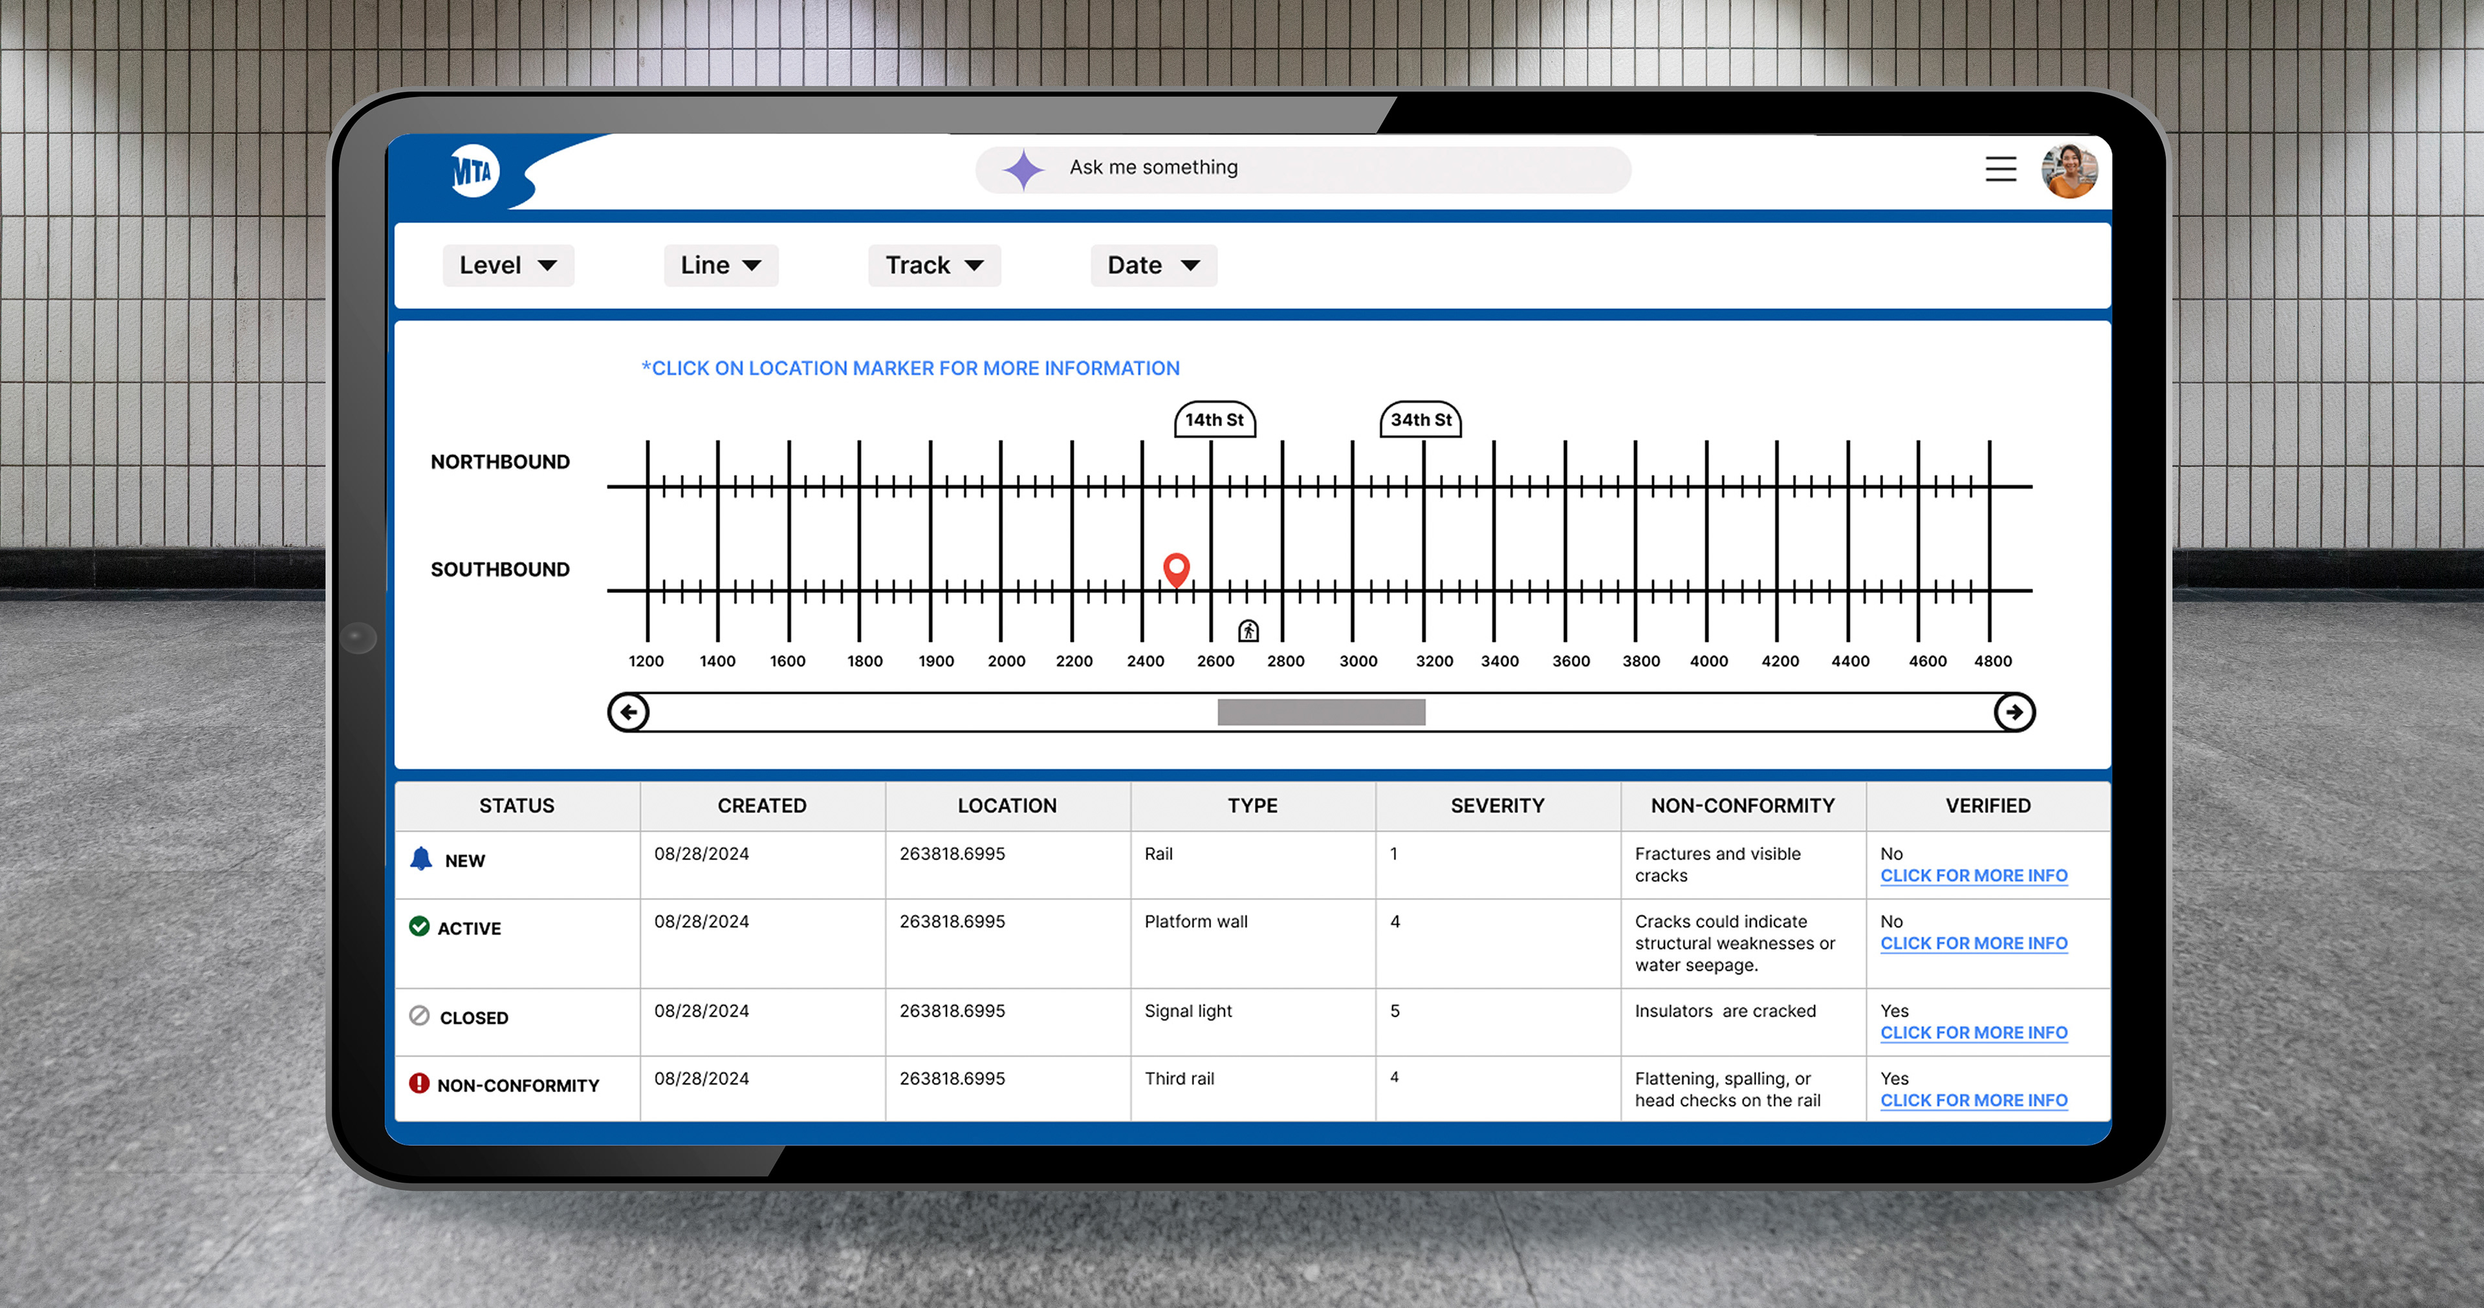Click the green ACTIVE checkmark icon
This screenshot has width=2484, height=1308.
pos(419,927)
